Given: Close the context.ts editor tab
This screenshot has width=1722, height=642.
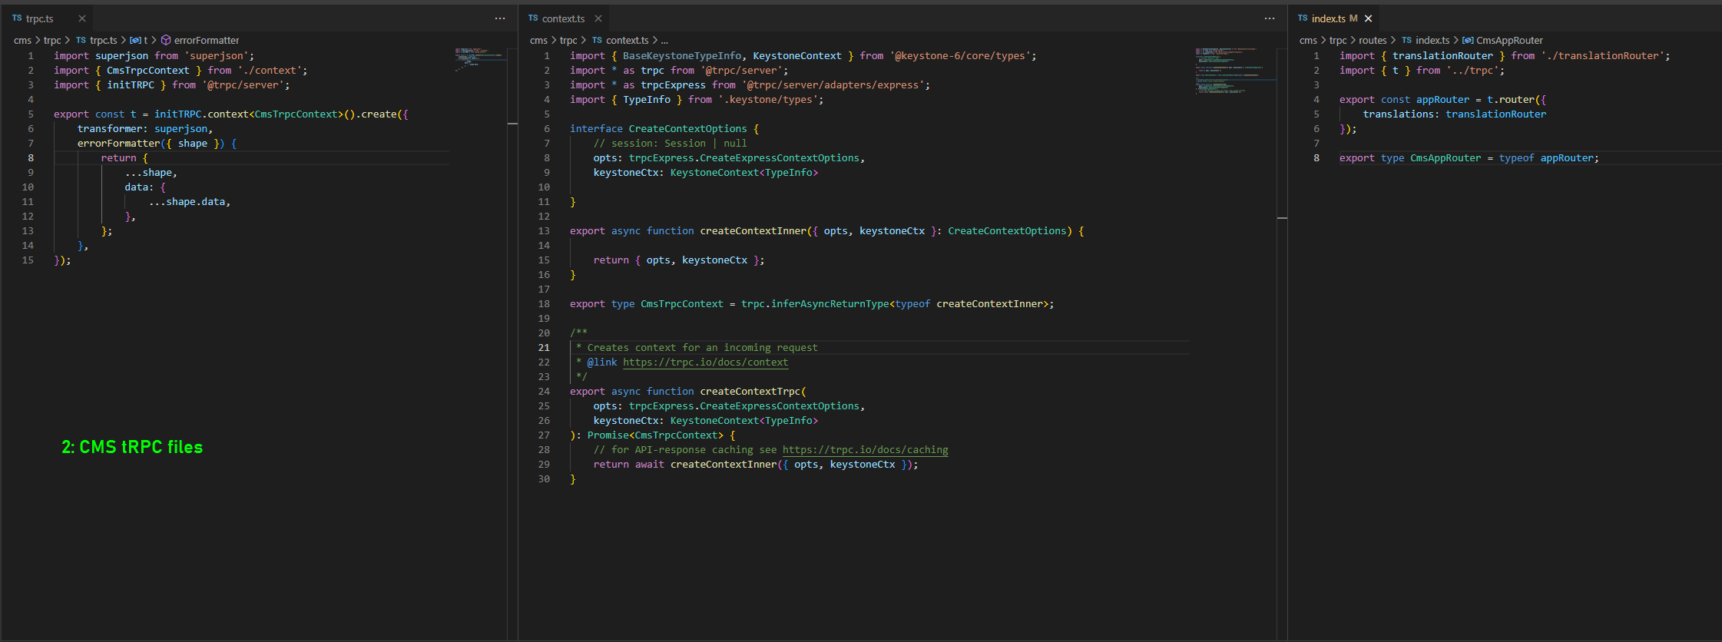Looking at the screenshot, I should (598, 18).
